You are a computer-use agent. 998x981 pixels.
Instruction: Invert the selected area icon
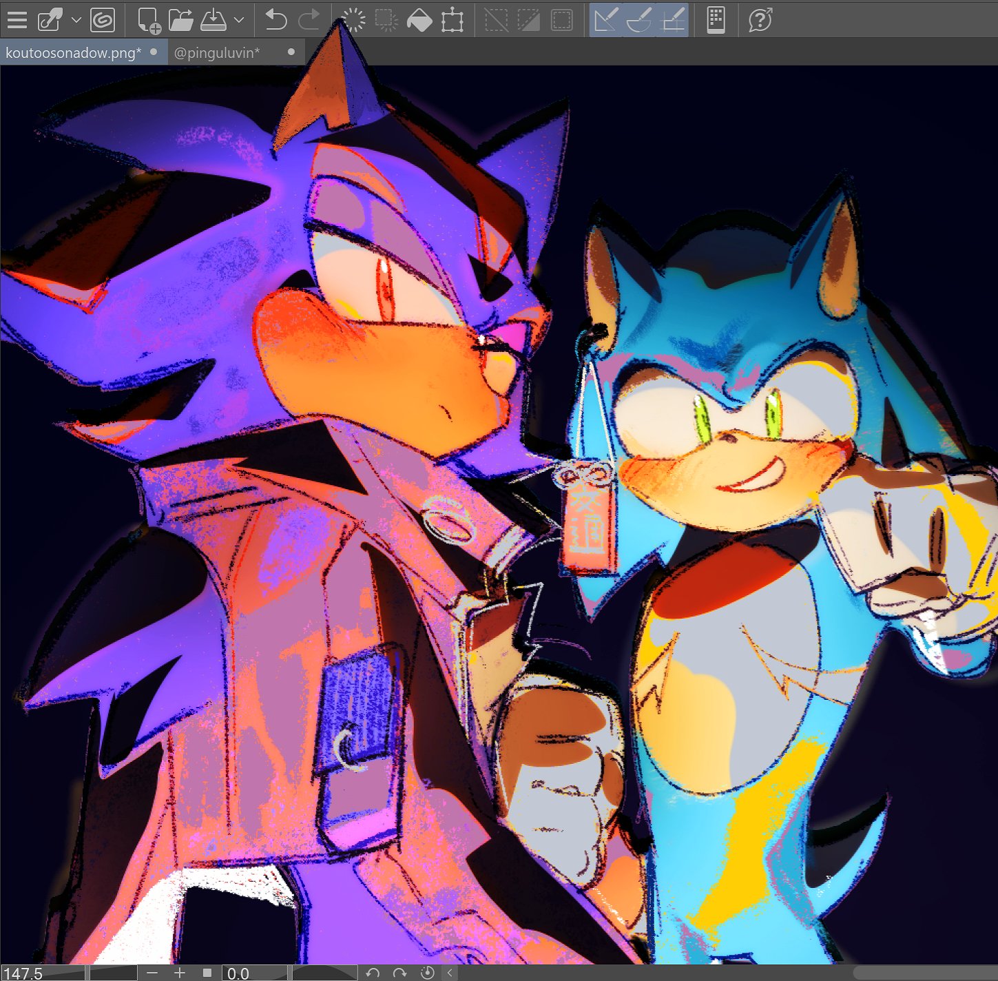pyautogui.click(x=529, y=20)
